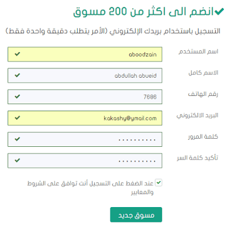Click the مسوق جديد register button
The image size is (232, 234).
pos(136,215)
